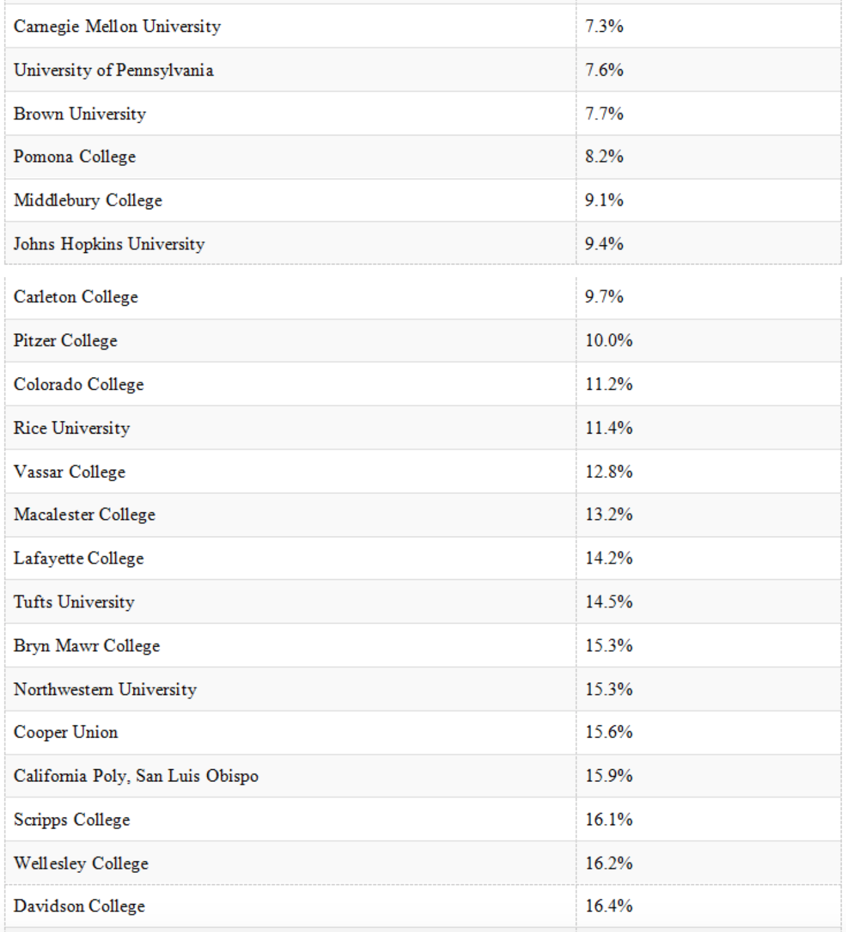This screenshot has width=846, height=932.
Task: Click the Bryn Mawr College entry
Action: click(x=87, y=646)
